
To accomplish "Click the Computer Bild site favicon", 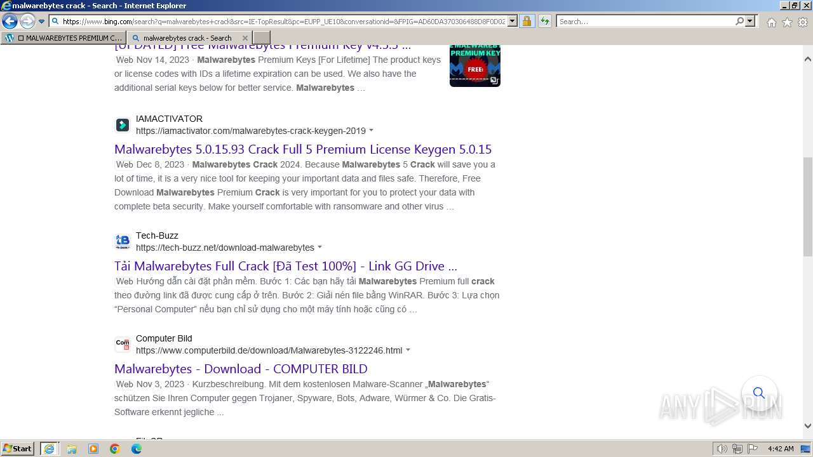I will click(x=123, y=345).
